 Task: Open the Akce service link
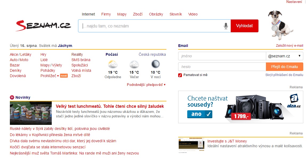pos(14,54)
